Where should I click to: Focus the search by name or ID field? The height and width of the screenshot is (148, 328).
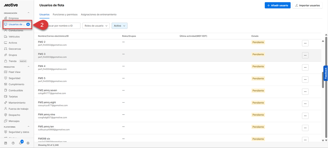coord(60,26)
